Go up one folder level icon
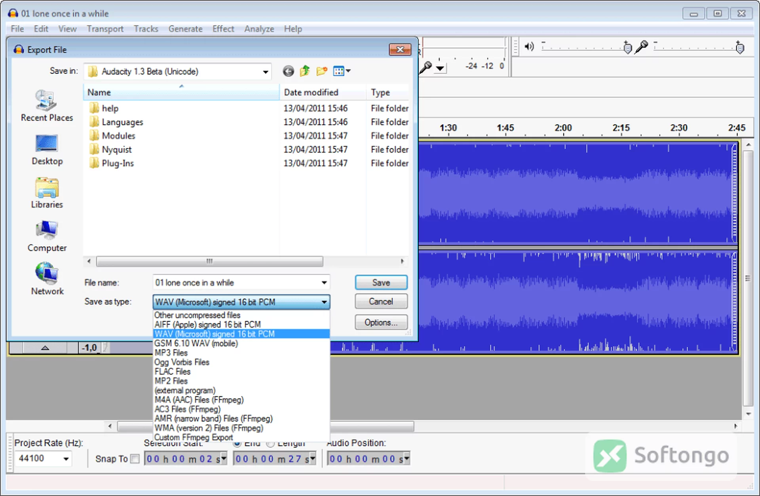This screenshot has height=496, width=760. (305, 71)
